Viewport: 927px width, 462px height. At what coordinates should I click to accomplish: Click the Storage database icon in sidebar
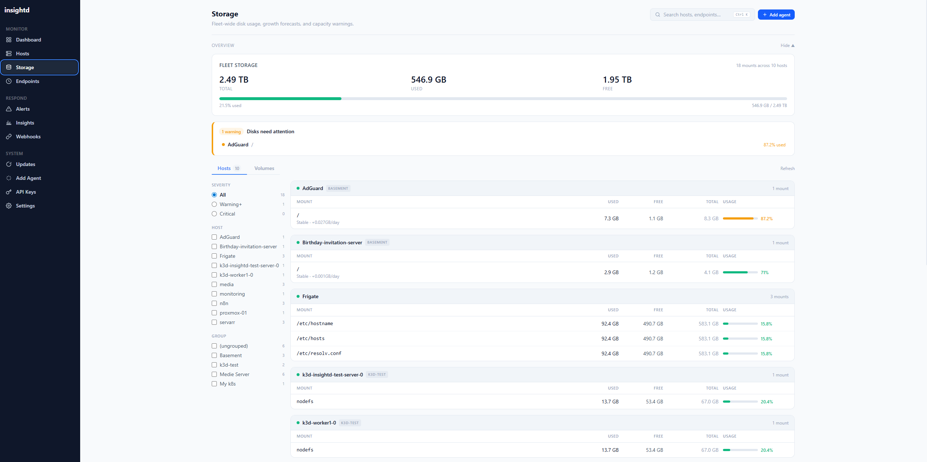(9, 67)
